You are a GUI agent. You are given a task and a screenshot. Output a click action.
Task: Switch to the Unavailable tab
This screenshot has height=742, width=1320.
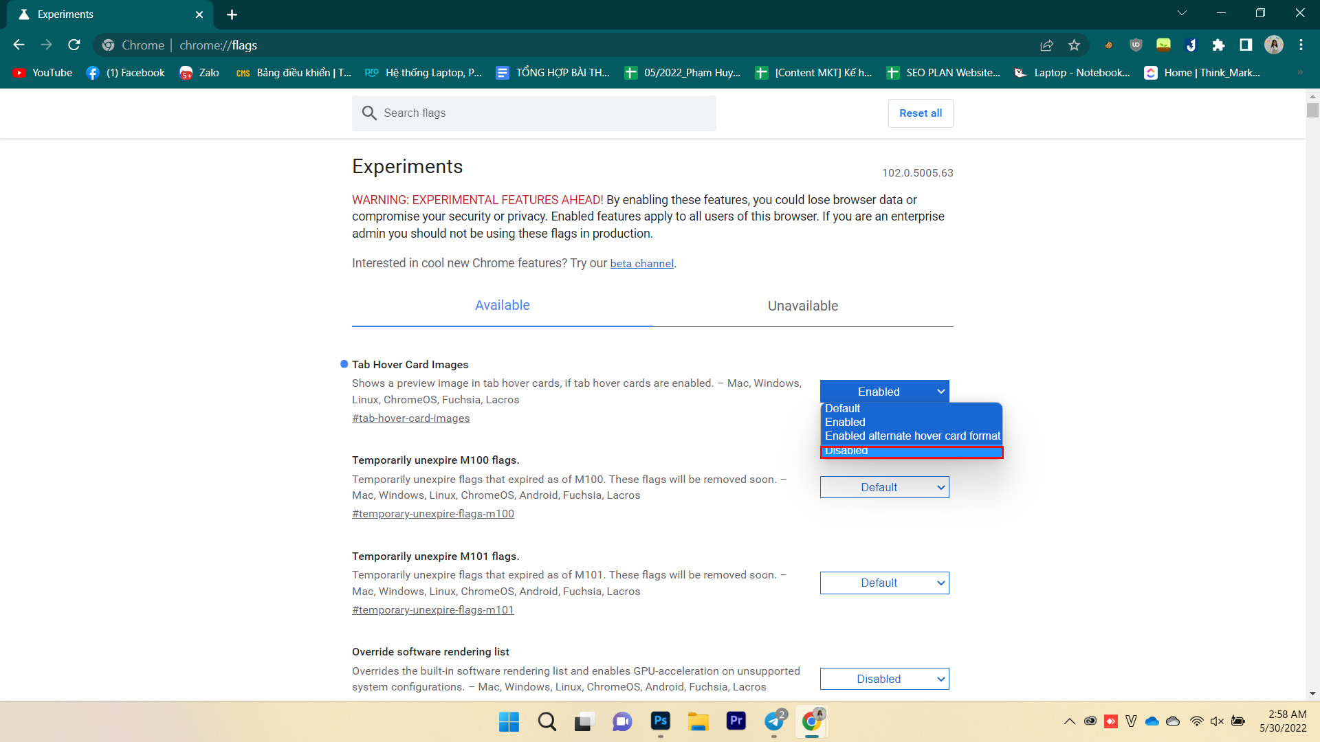(803, 306)
